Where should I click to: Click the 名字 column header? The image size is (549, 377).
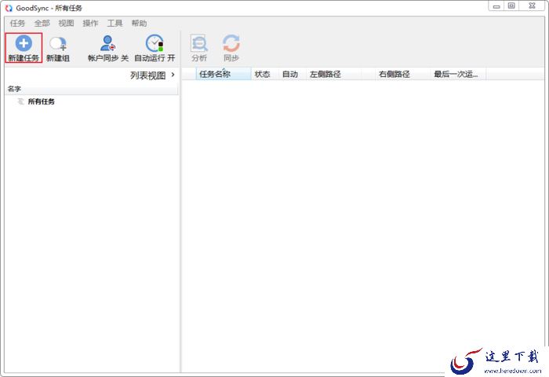[x=92, y=89]
